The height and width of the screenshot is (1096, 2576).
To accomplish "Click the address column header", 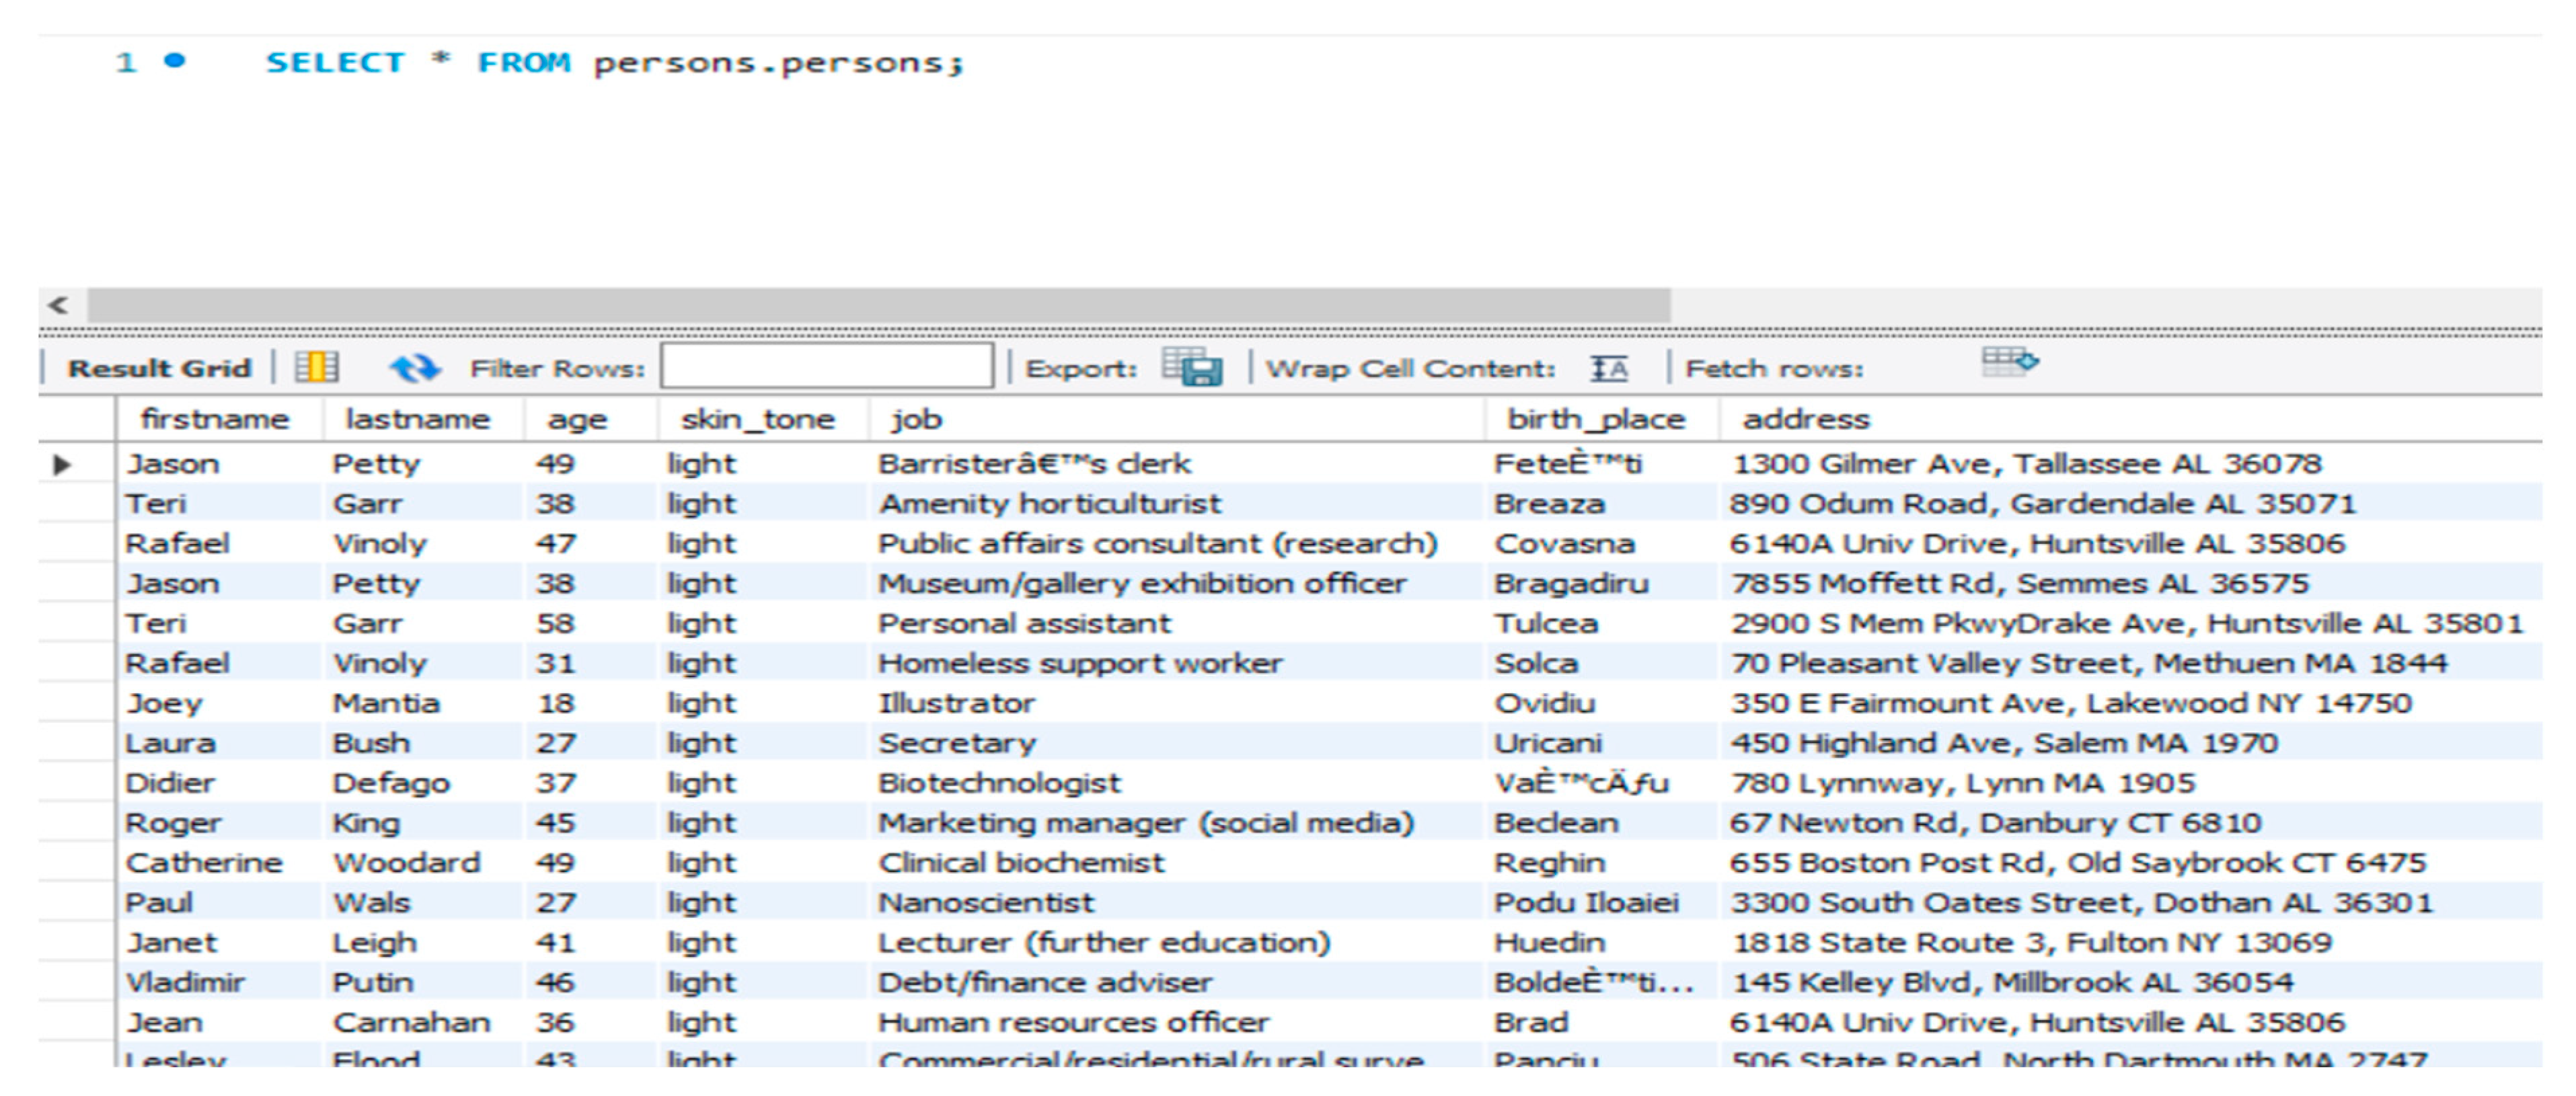I will (1805, 419).
